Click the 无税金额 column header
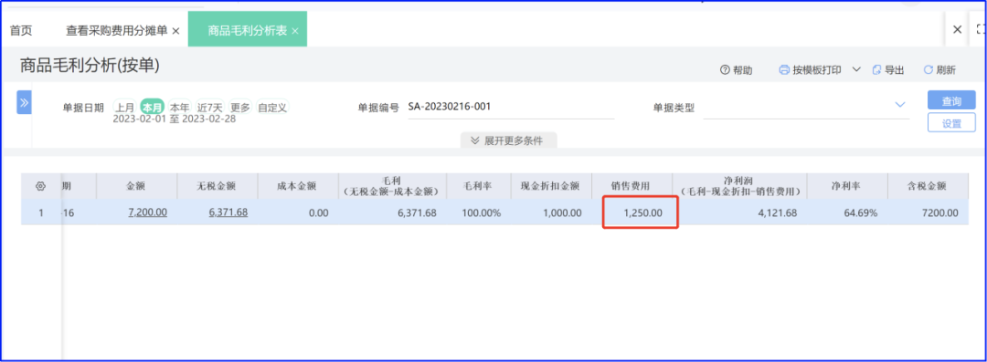The height and width of the screenshot is (362, 987). click(x=218, y=186)
